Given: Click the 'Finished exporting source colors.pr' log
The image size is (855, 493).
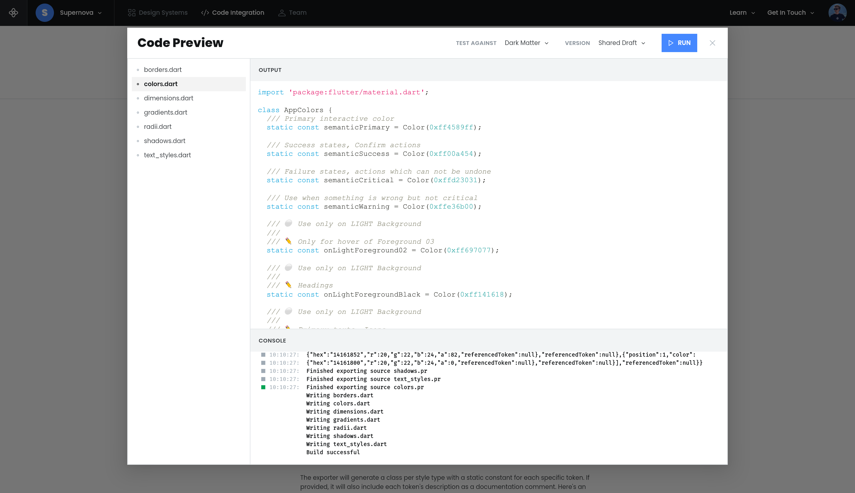Looking at the screenshot, I should [x=365, y=387].
